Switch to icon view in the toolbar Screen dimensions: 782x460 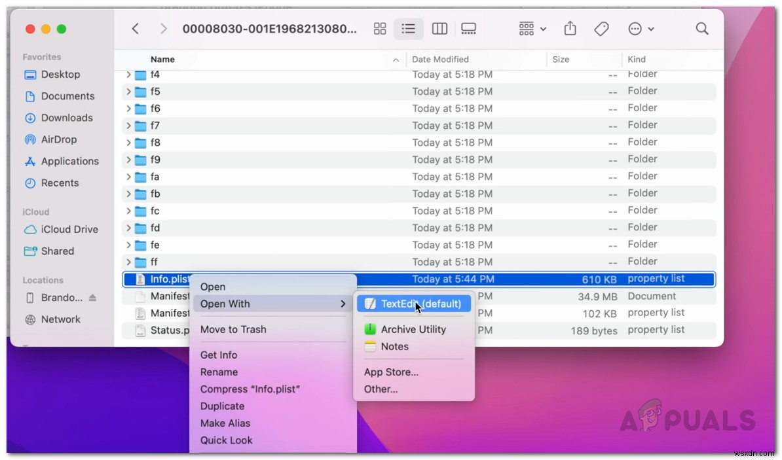point(380,29)
